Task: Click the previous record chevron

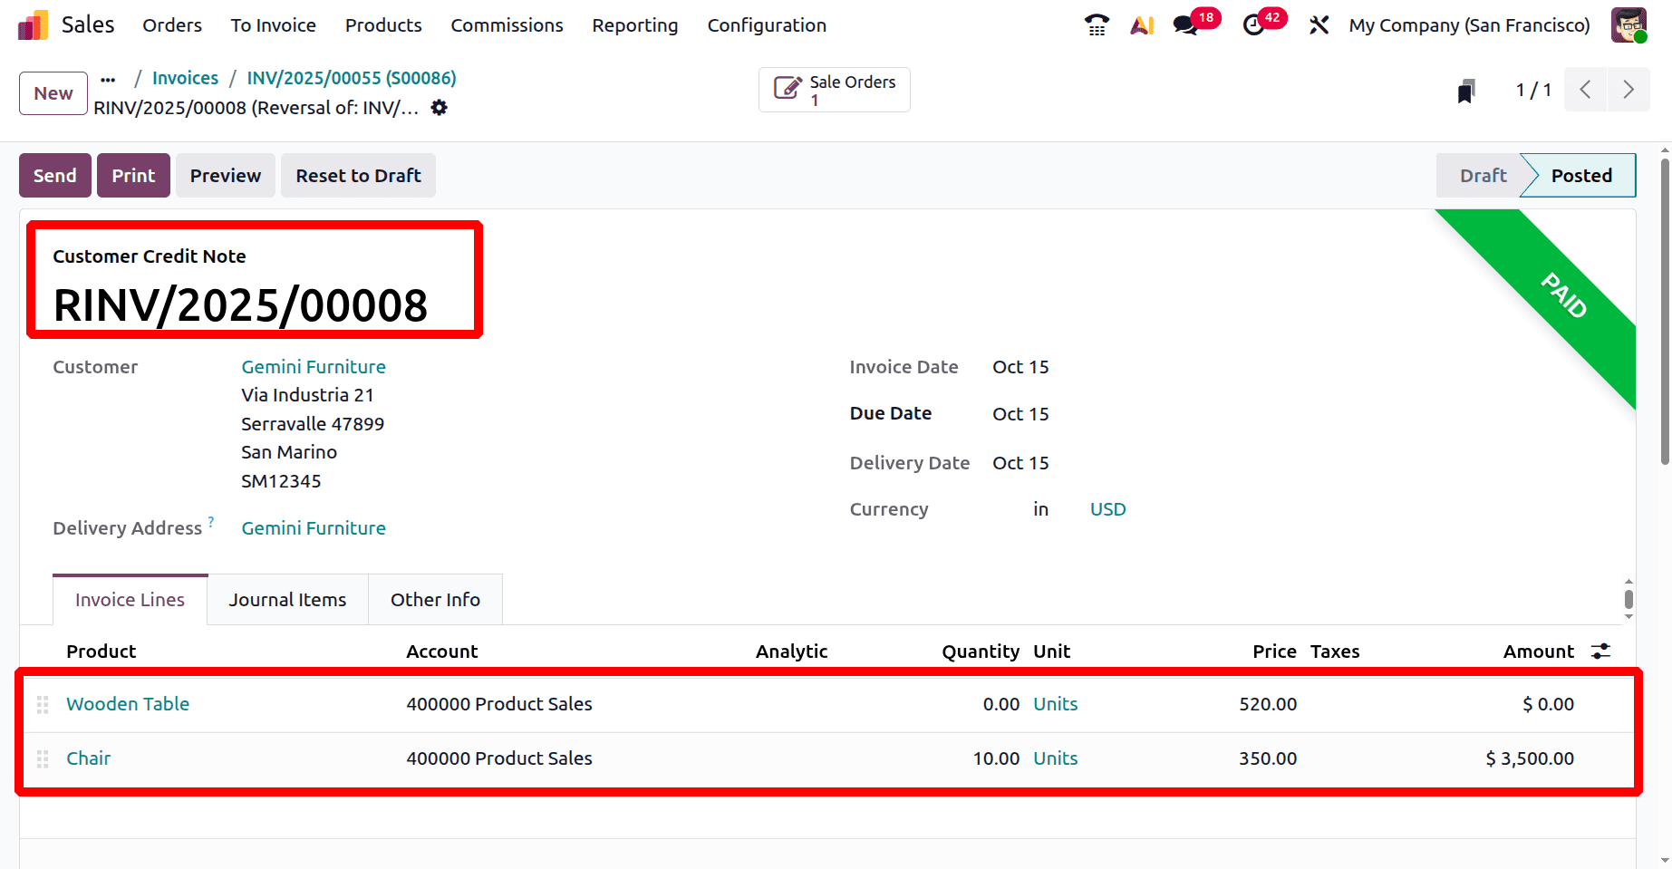Action: [1585, 90]
